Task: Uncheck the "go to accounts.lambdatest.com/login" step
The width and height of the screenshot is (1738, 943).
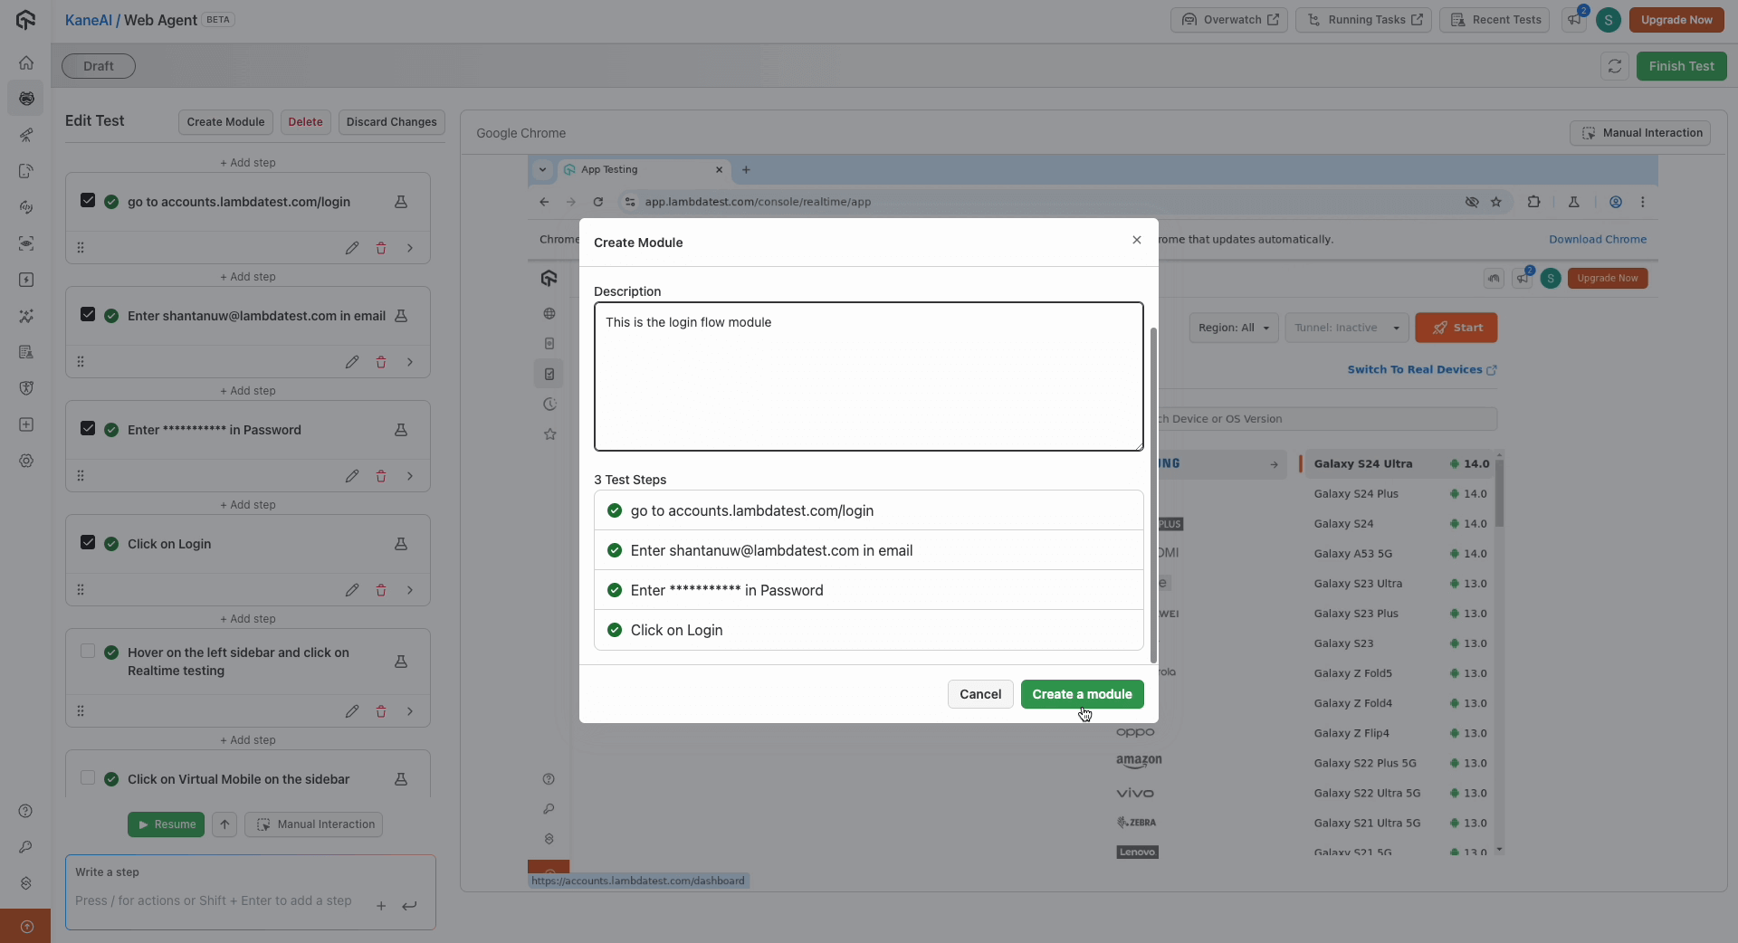Action: pos(88,201)
